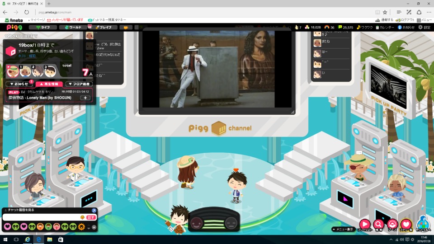Send chat with 話す button
The height and width of the screenshot is (244, 434).
coord(91,217)
